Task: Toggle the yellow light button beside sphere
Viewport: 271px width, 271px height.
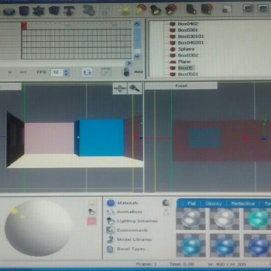Action: coord(92,203)
